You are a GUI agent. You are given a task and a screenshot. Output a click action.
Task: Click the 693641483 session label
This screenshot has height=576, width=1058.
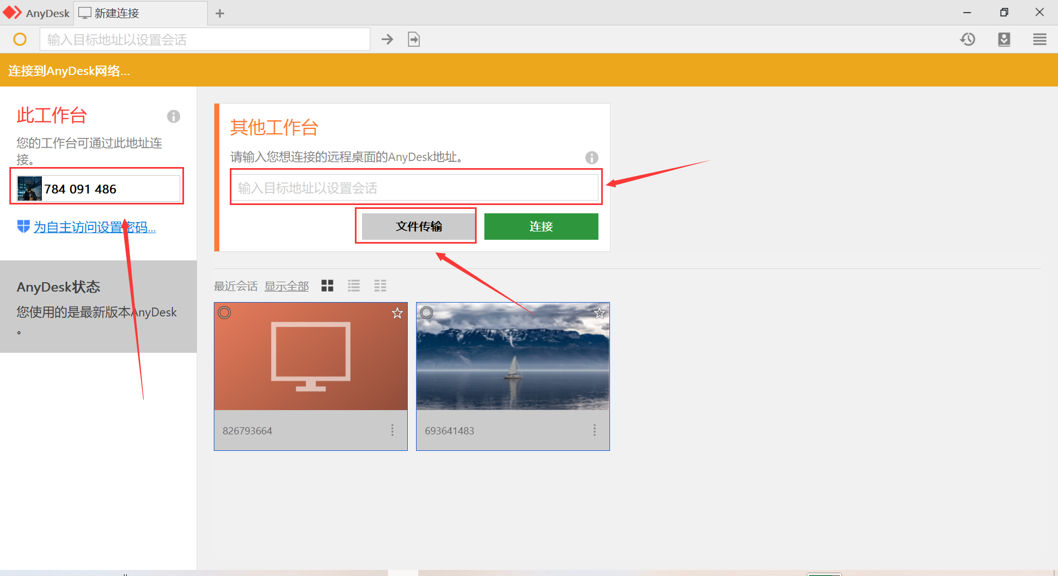pyautogui.click(x=450, y=431)
